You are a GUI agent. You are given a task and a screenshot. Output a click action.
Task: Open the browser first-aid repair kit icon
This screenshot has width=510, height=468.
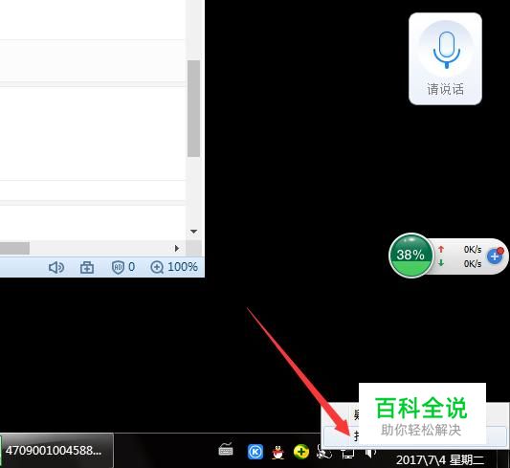point(87,267)
